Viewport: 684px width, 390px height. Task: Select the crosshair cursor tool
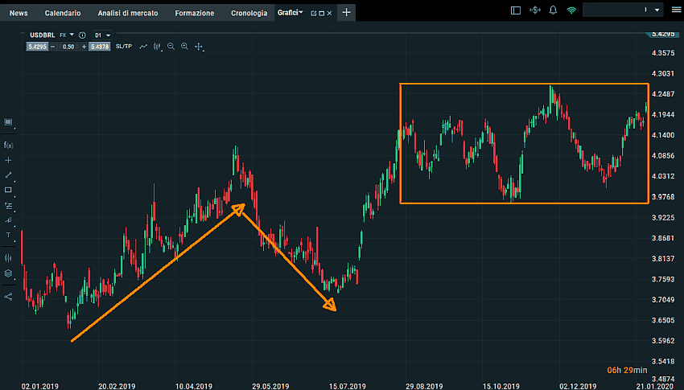click(x=8, y=160)
